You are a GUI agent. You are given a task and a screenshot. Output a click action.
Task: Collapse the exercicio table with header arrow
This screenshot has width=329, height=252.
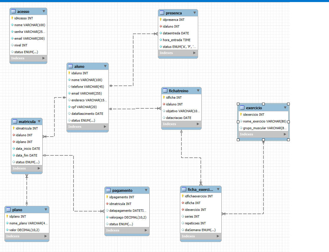pyautogui.click(x=285, y=108)
